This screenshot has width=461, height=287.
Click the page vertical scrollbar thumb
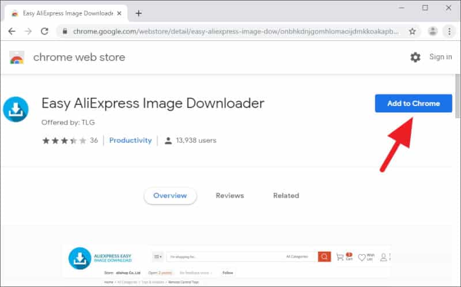click(x=458, y=96)
